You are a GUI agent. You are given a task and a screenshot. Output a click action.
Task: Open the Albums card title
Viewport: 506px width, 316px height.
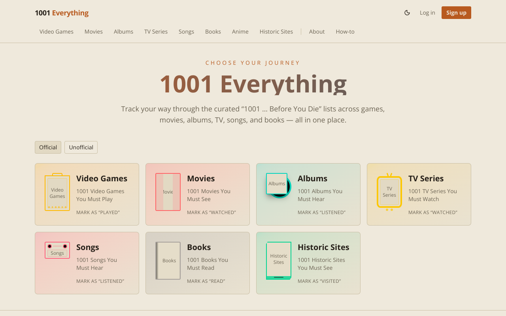[312, 179]
